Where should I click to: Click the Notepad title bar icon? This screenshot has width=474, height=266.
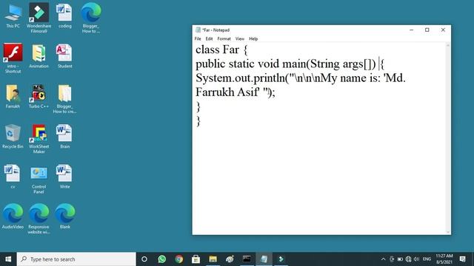[x=198, y=30]
